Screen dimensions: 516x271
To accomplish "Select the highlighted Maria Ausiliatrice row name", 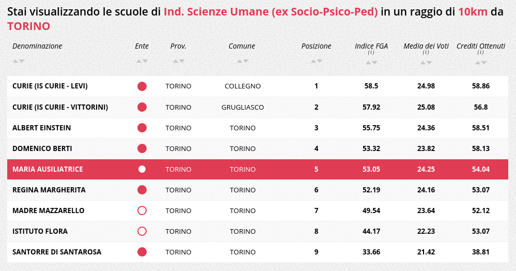I will point(48,169).
